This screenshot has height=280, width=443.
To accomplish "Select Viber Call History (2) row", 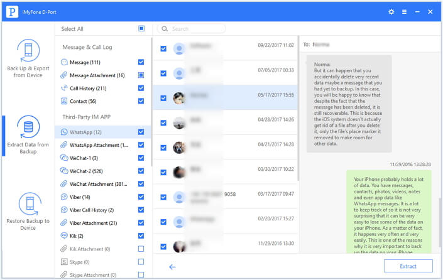I will tap(103, 210).
